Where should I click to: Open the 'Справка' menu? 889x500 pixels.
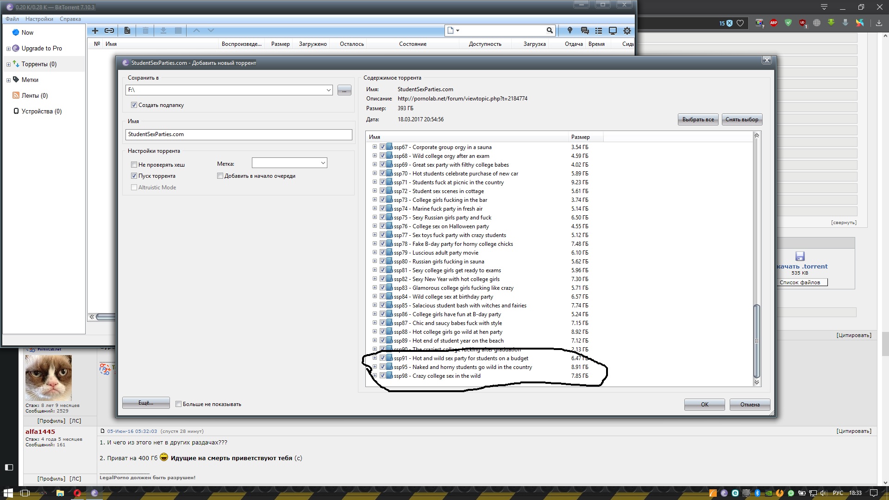70,19
